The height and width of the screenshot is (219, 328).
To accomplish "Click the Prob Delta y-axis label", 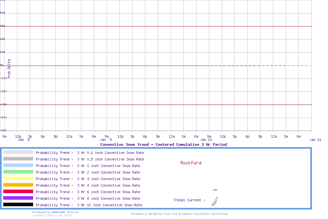I will click(9, 69).
